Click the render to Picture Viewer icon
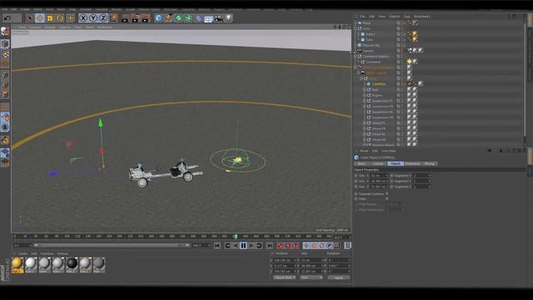 click(136, 18)
